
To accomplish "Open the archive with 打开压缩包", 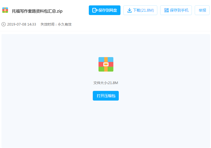I will [x=106, y=96].
